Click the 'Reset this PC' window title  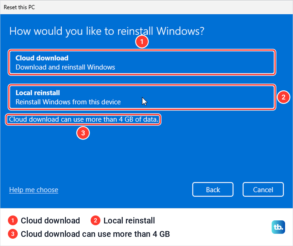click(19, 7)
